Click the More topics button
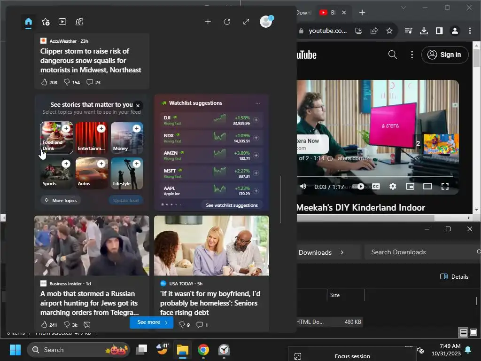The height and width of the screenshot is (361, 481). (x=61, y=200)
